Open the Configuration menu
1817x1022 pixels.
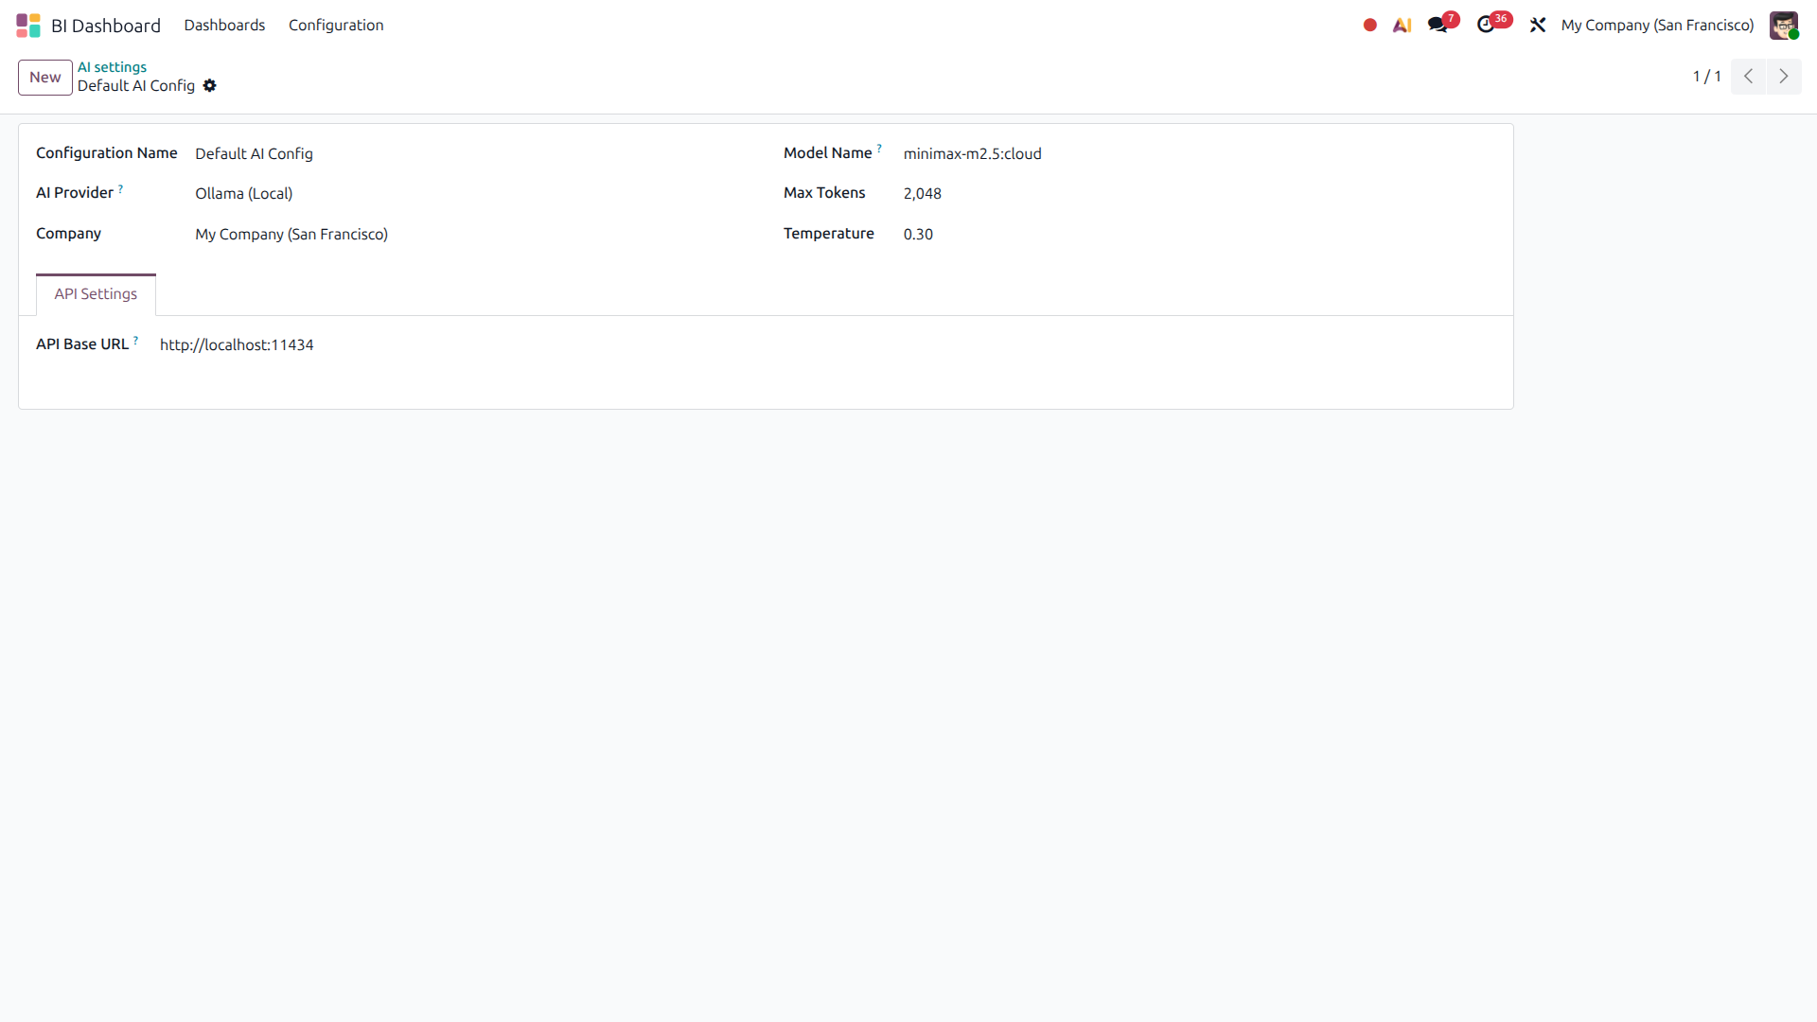click(x=336, y=26)
